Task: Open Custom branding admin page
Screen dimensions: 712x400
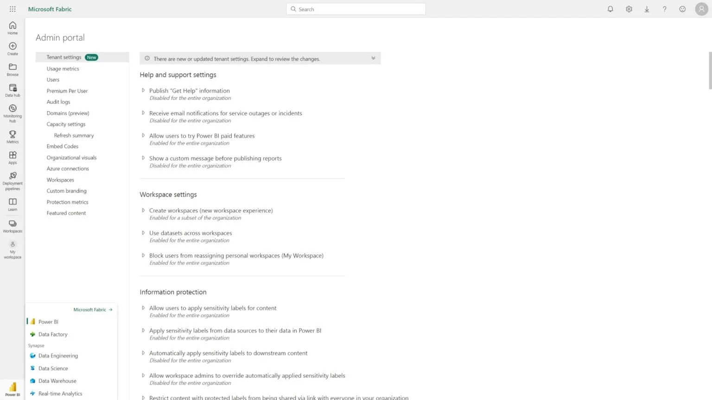Action: 66,191
